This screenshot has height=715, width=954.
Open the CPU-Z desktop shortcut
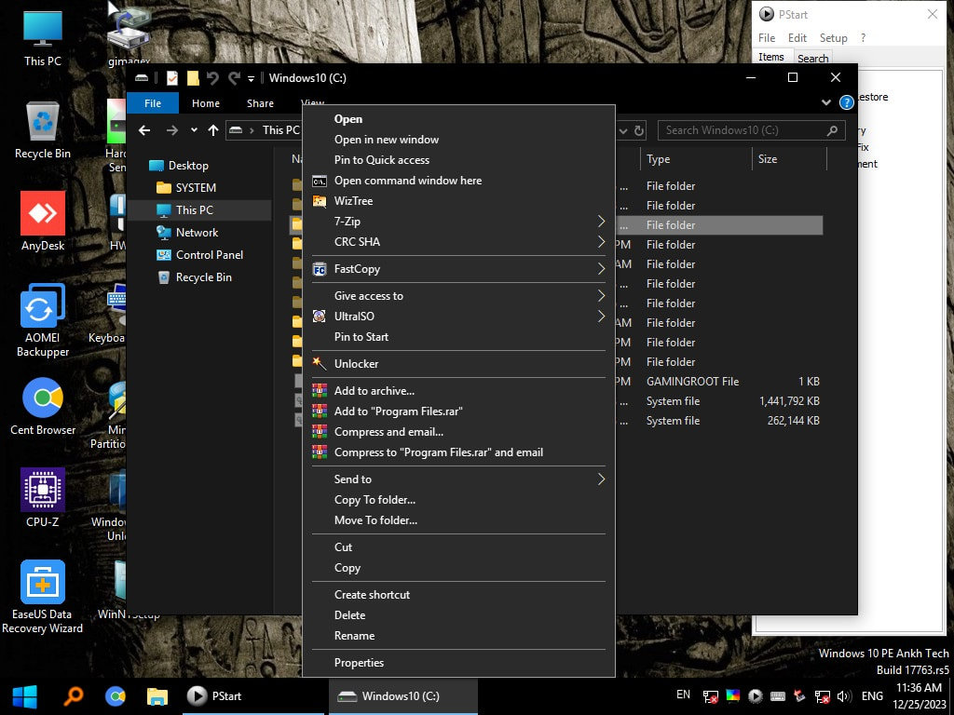(43, 490)
